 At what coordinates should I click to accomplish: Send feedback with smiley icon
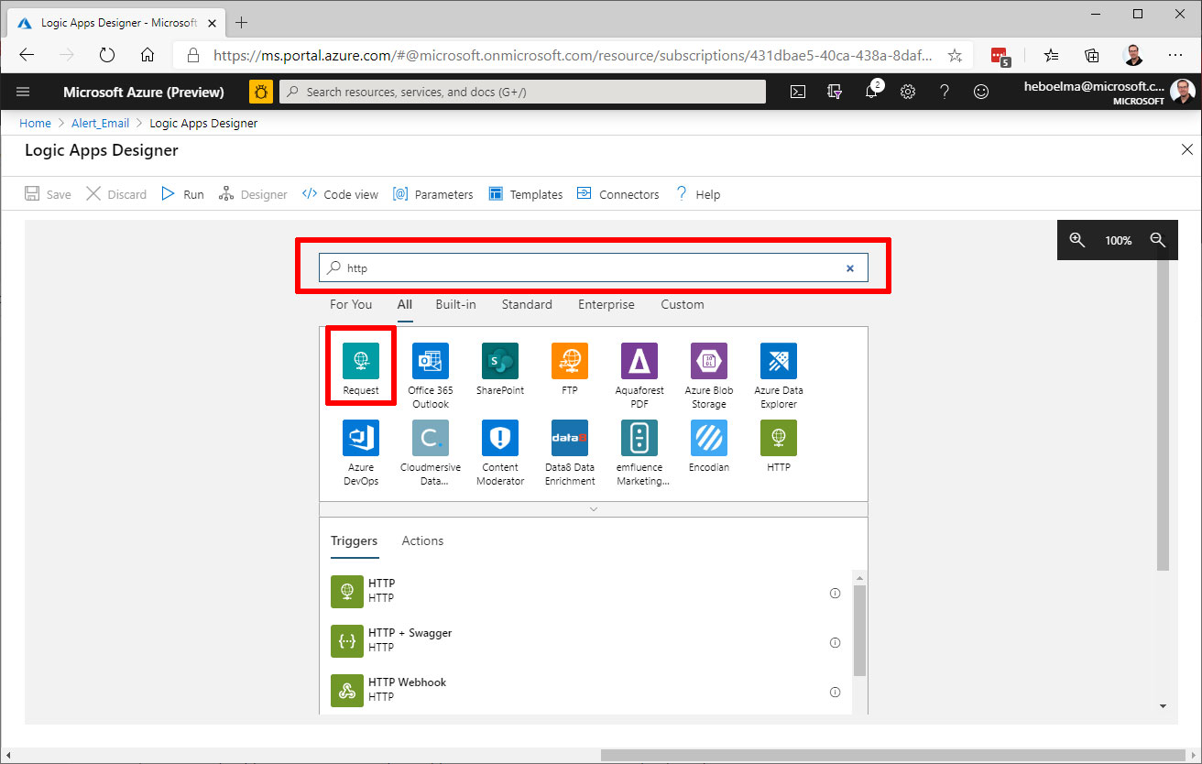(981, 92)
